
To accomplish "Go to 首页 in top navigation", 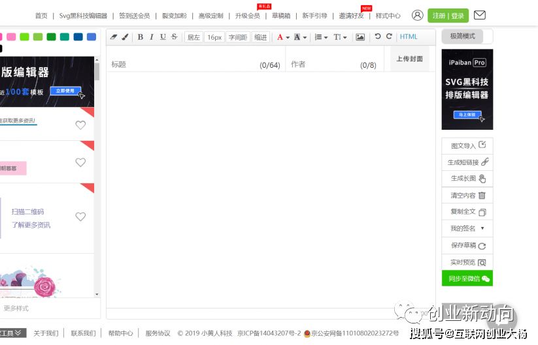I will pyautogui.click(x=41, y=16).
